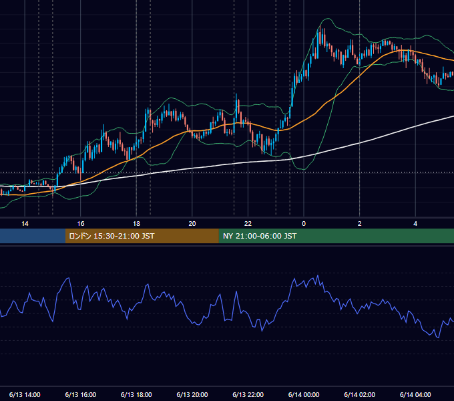Click the 6/13 22:00 date label
This screenshot has height=401, width=454.
(x=248, y=394)
